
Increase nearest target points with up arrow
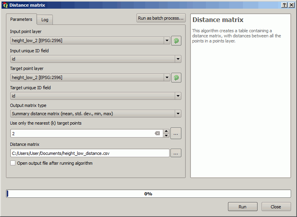(x=166, y=131)
